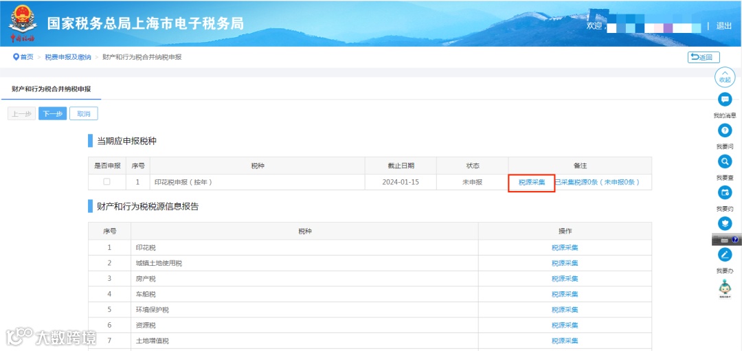The image size is (742, 351).
Task: Open 我要办 pencil edit icon
Action: [725, 255]
